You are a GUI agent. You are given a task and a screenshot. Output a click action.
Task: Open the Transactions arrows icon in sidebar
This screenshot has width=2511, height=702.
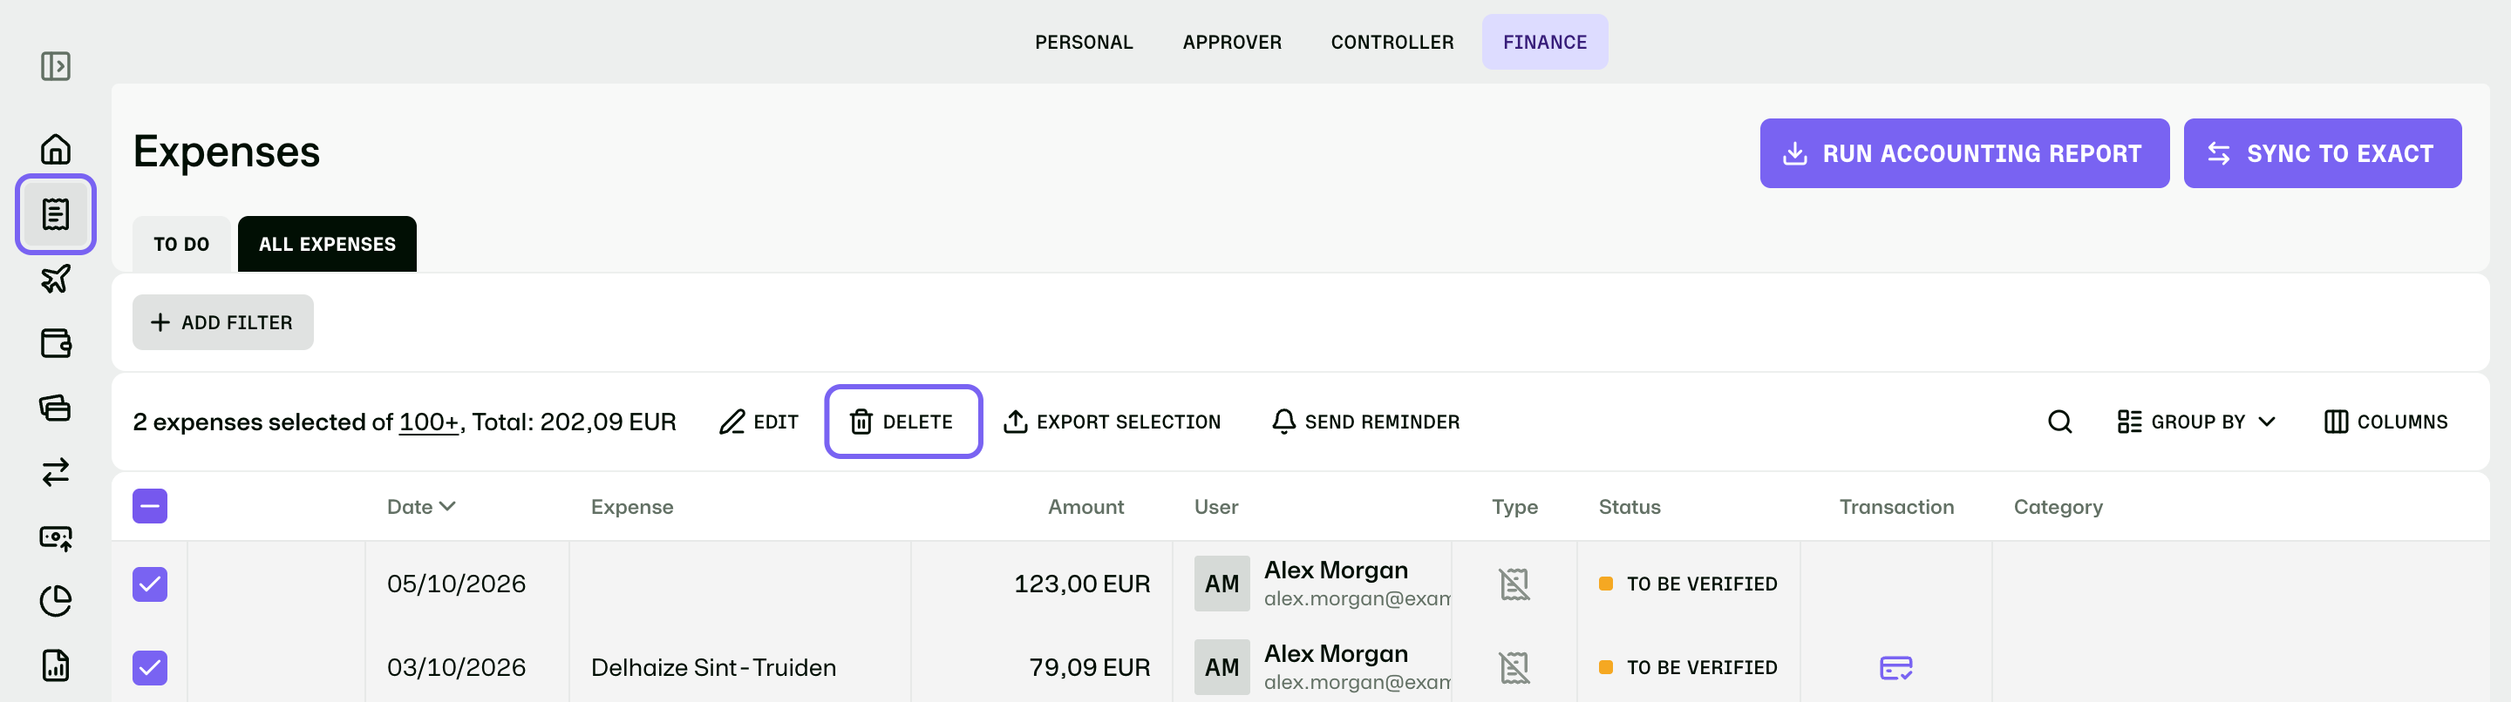pos(56,472)
